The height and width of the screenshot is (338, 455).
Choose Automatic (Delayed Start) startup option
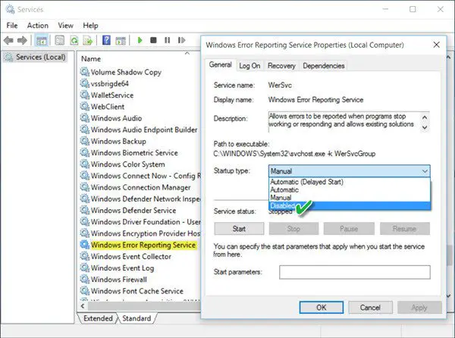(x=350, y=182)
